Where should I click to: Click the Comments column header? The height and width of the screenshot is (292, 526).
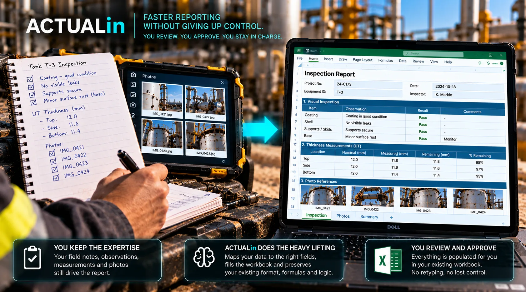[x=472, y=112]
